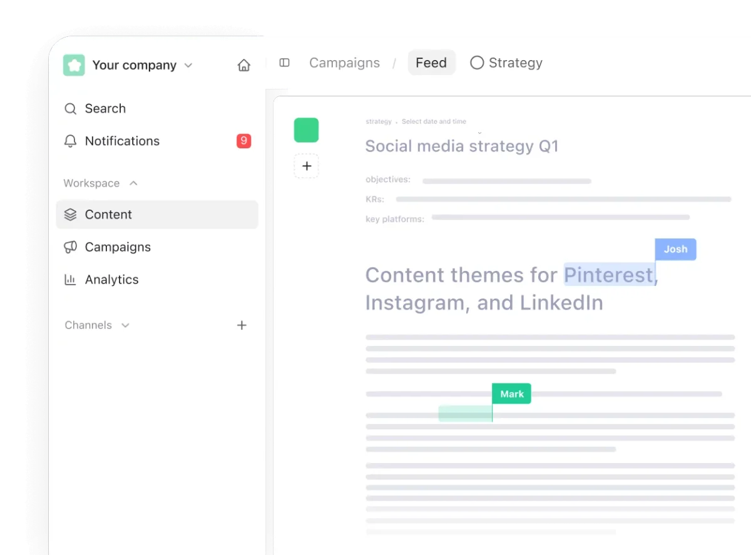The image size is (751, 555).
Task: Click Select date and time
Action: pos(434,121)
